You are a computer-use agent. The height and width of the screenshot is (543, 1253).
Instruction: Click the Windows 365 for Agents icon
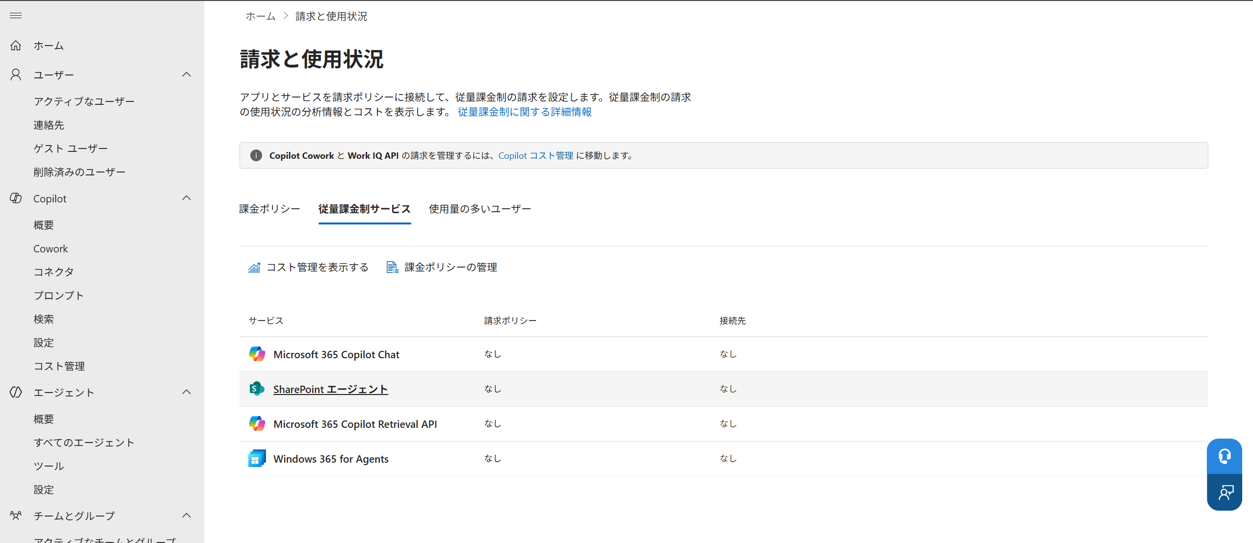257,458
